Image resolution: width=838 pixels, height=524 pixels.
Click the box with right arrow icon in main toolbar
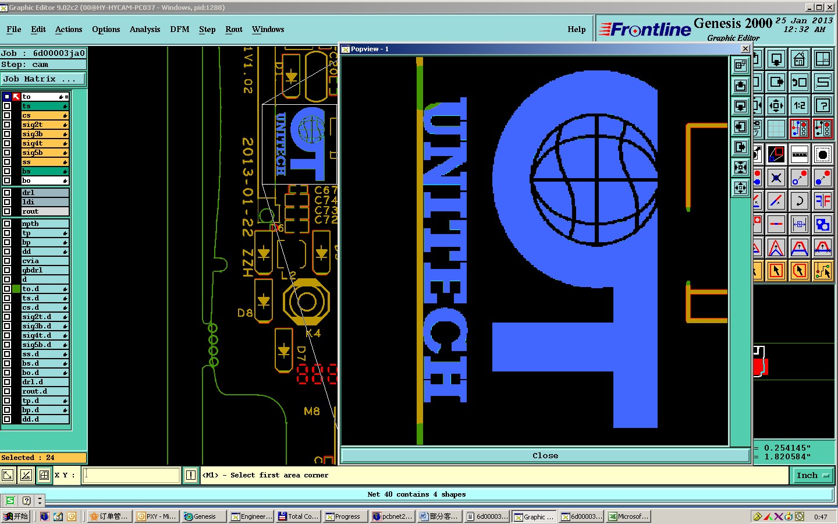pos(776,82)
